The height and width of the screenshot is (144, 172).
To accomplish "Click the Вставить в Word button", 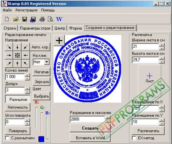I will 90,138.
